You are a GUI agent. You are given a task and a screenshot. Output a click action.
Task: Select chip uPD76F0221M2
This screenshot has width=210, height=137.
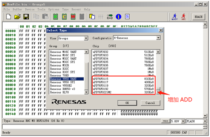pos(123,92)
